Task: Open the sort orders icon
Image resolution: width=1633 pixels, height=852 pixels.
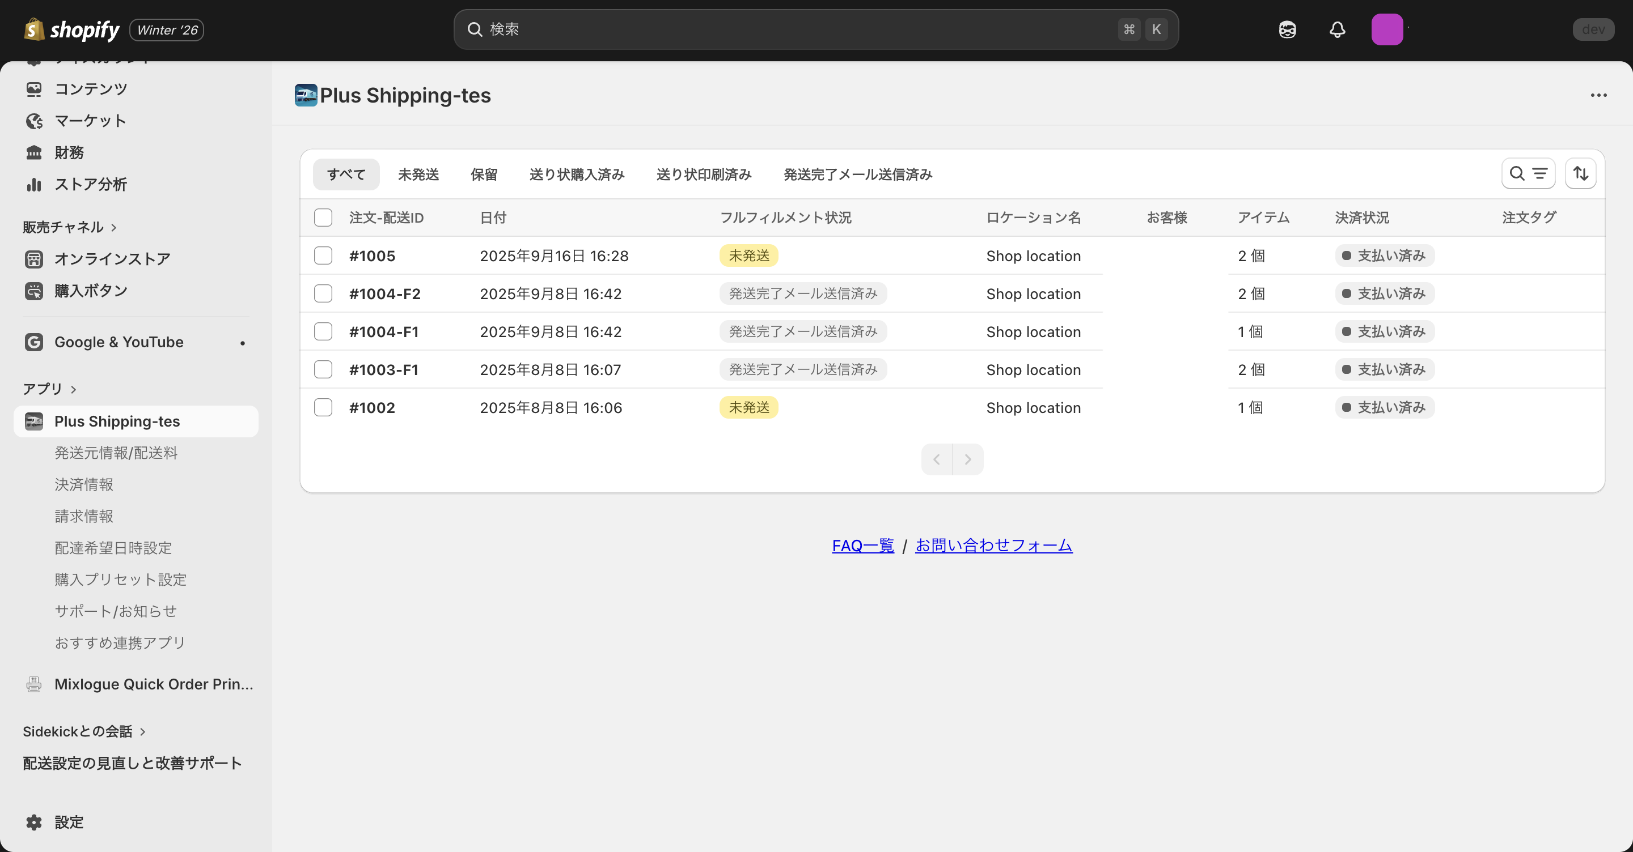Action: pyautogui.click(x=1580, y=173)
